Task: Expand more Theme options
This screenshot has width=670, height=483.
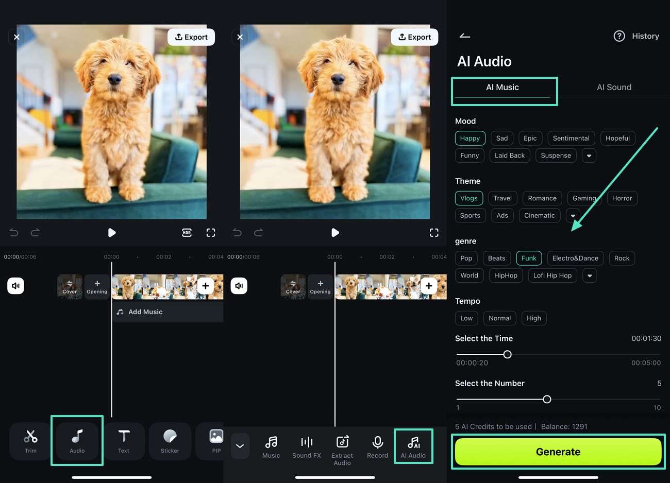Action: point(573,215)
